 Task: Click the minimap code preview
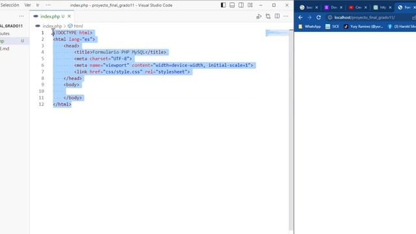(x=277, y=33)
